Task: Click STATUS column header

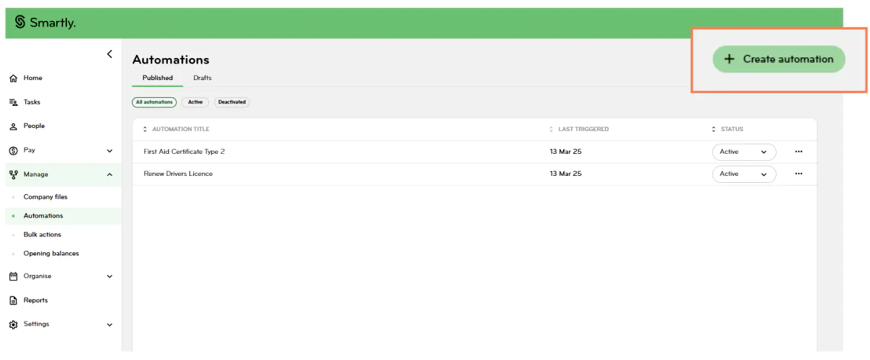Action: [x=732, y=129]
